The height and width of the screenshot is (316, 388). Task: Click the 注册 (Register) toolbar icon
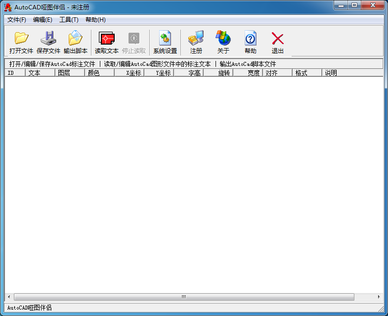click(196, 38)
